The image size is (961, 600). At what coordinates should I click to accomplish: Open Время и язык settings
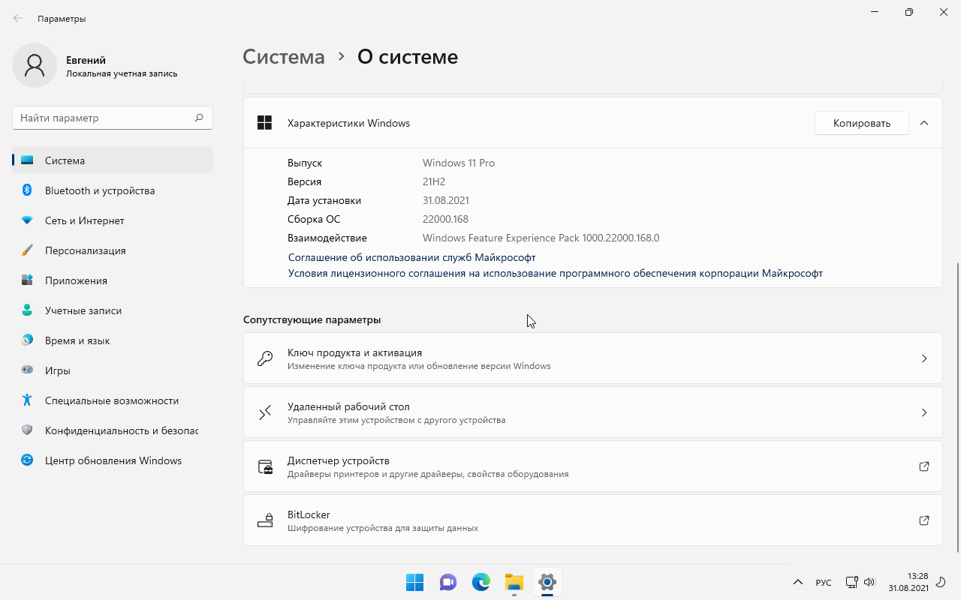click(113, 340)
